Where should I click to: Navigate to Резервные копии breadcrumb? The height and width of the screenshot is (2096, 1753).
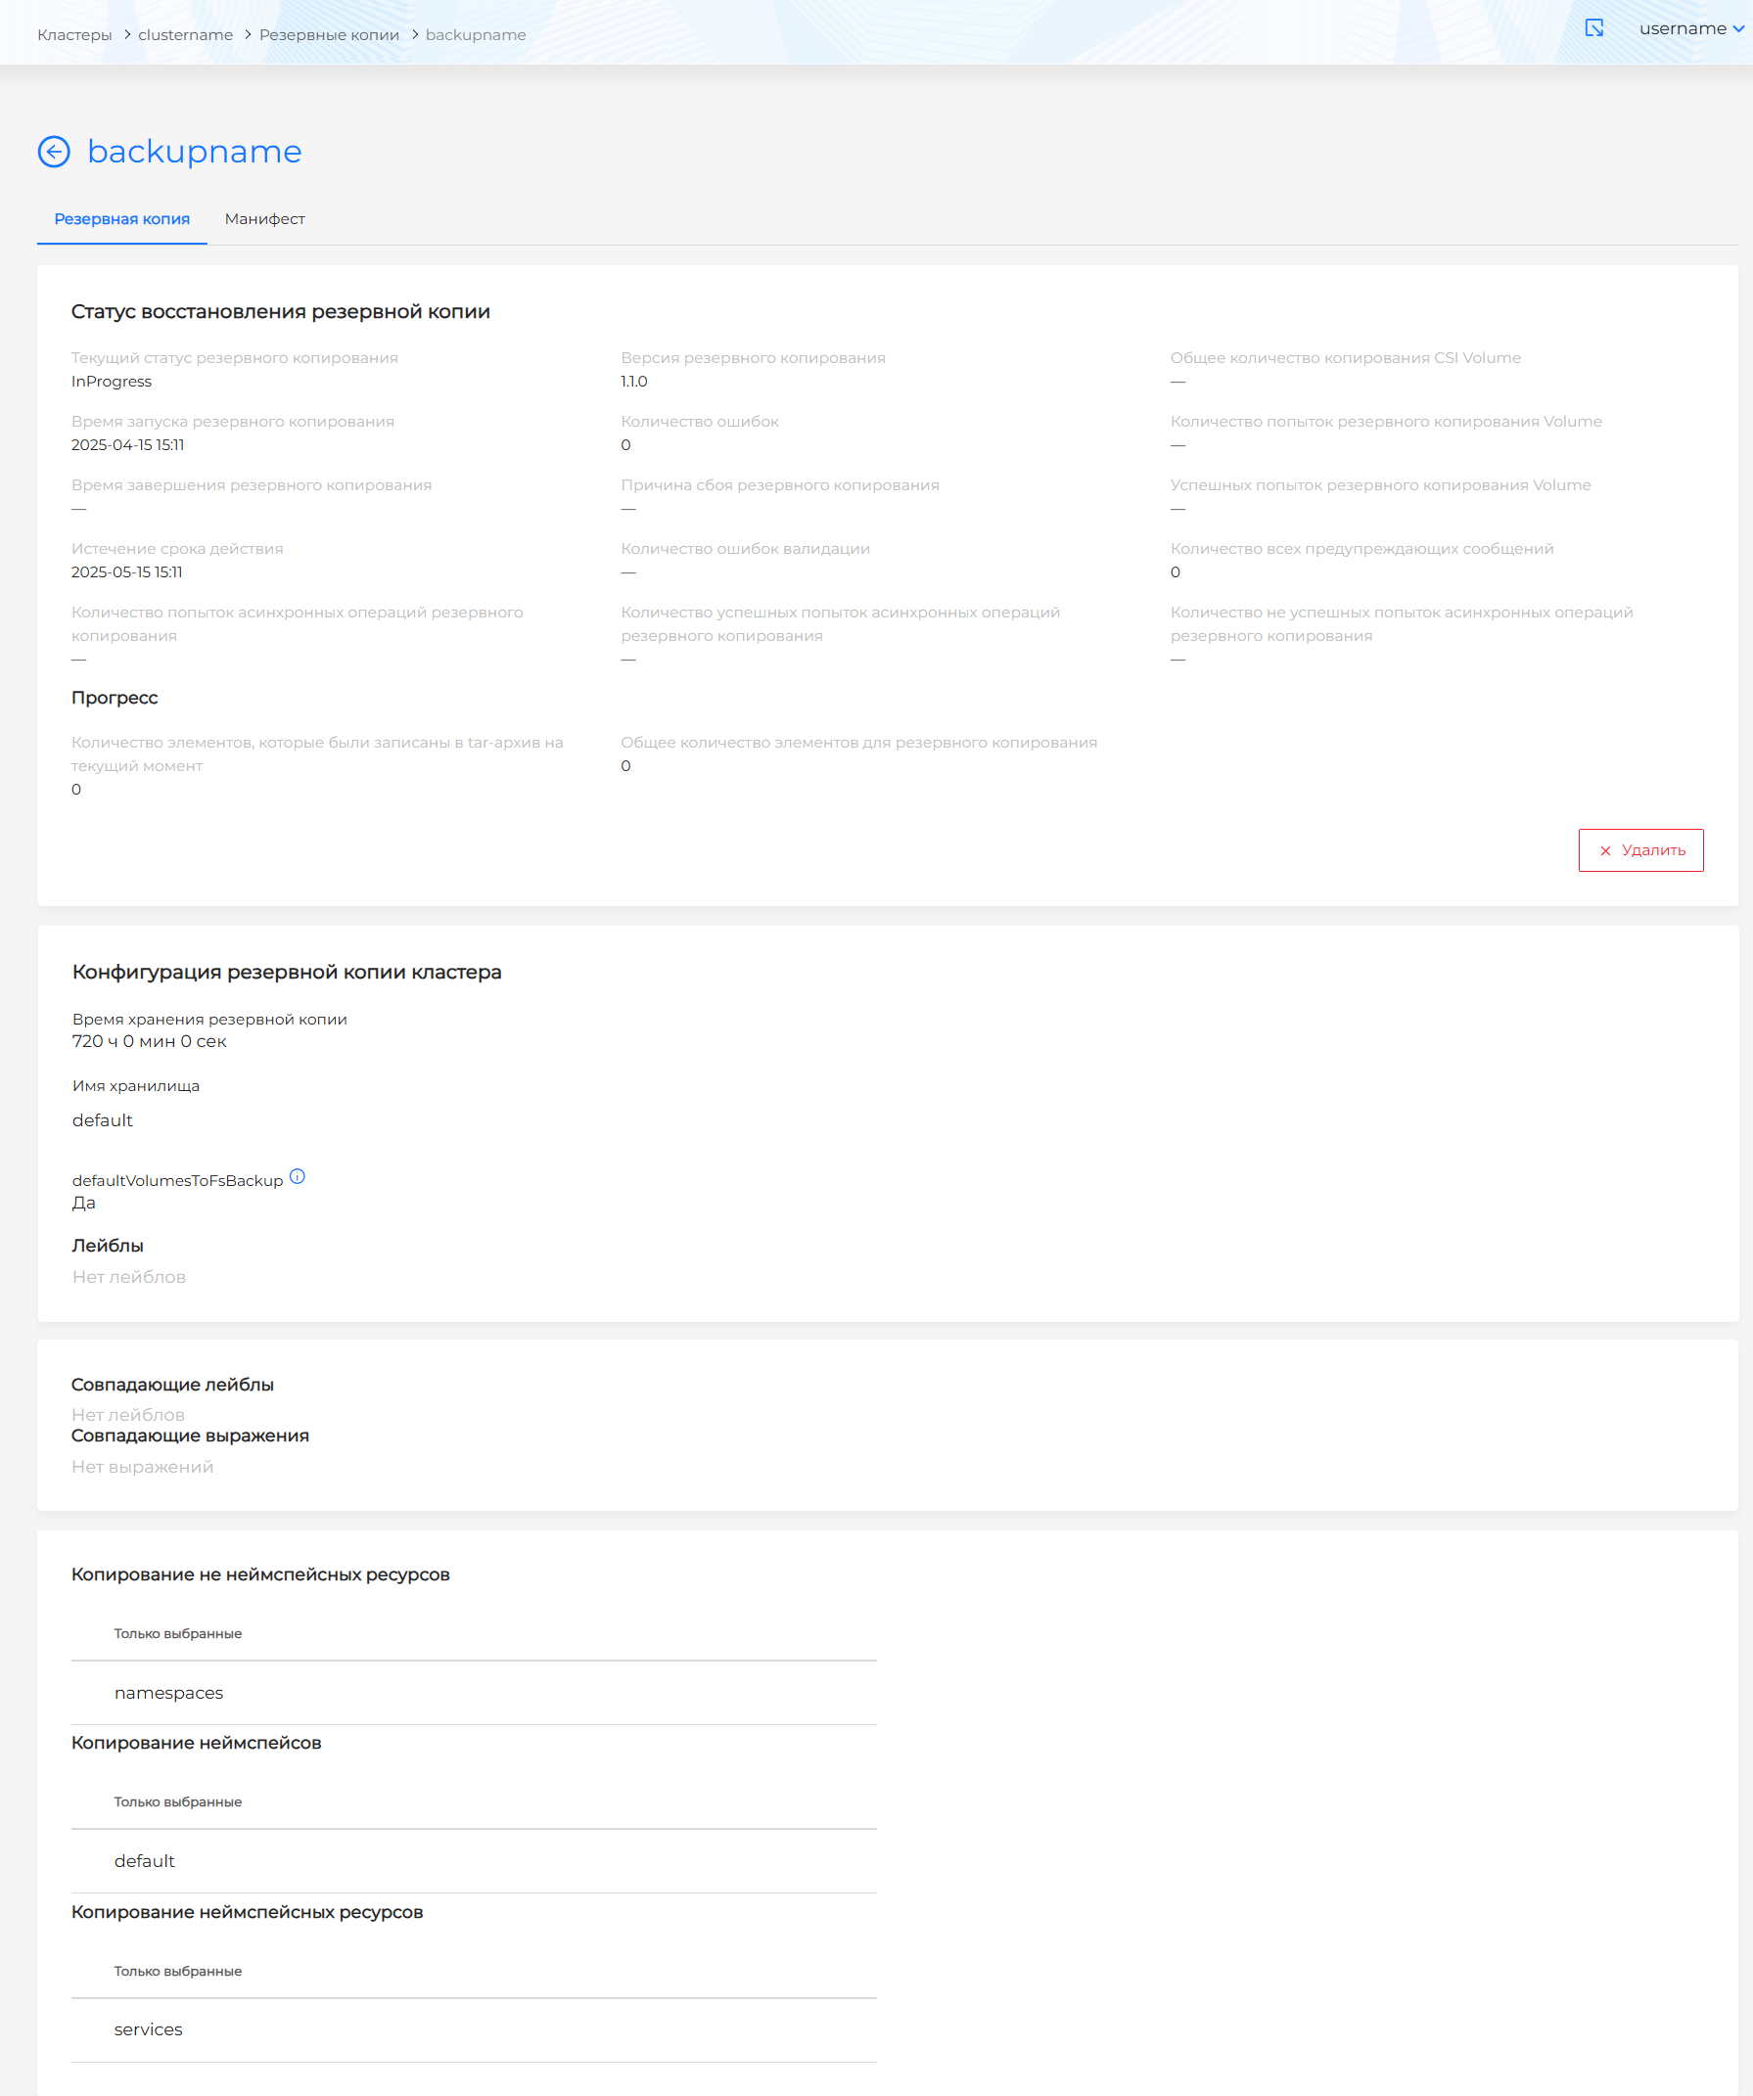[x=330, y=35]
